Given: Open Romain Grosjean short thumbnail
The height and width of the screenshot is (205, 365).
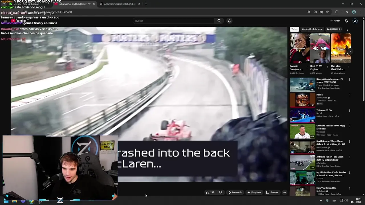Looking at the screenshot, I should 300,48.
